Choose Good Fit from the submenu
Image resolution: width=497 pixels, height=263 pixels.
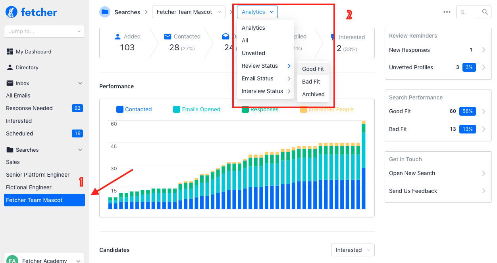pyautogui.click(x=313, y=69)
